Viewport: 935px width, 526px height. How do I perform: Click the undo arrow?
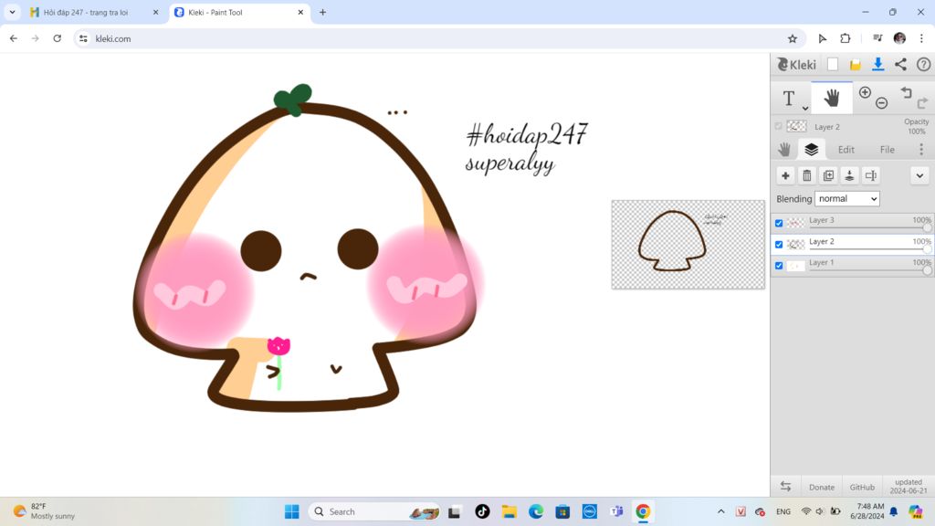pyautogui.click(x=907, y=92)
